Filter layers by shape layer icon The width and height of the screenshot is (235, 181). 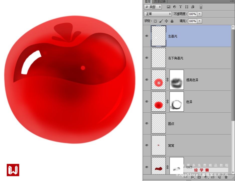point(187,7)
